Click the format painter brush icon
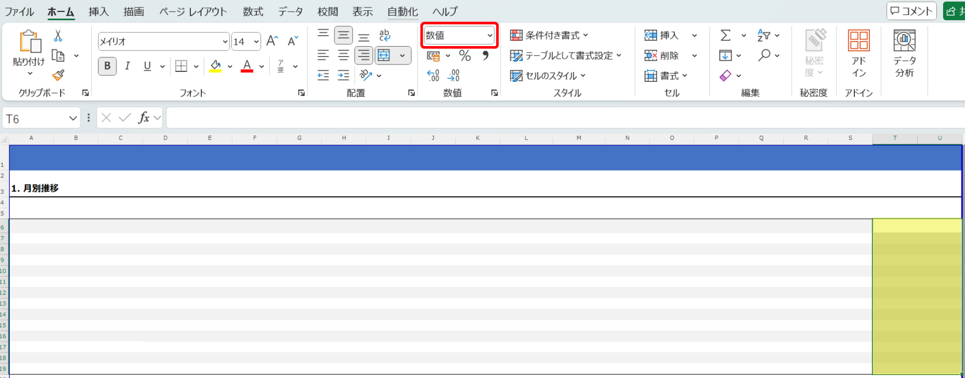Viewport: 965px width, 378px height. click(58, 75)
